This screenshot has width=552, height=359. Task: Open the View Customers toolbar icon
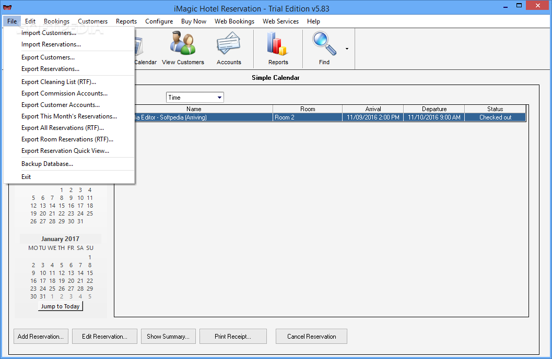pyautogui.click(x=183, y=48)
